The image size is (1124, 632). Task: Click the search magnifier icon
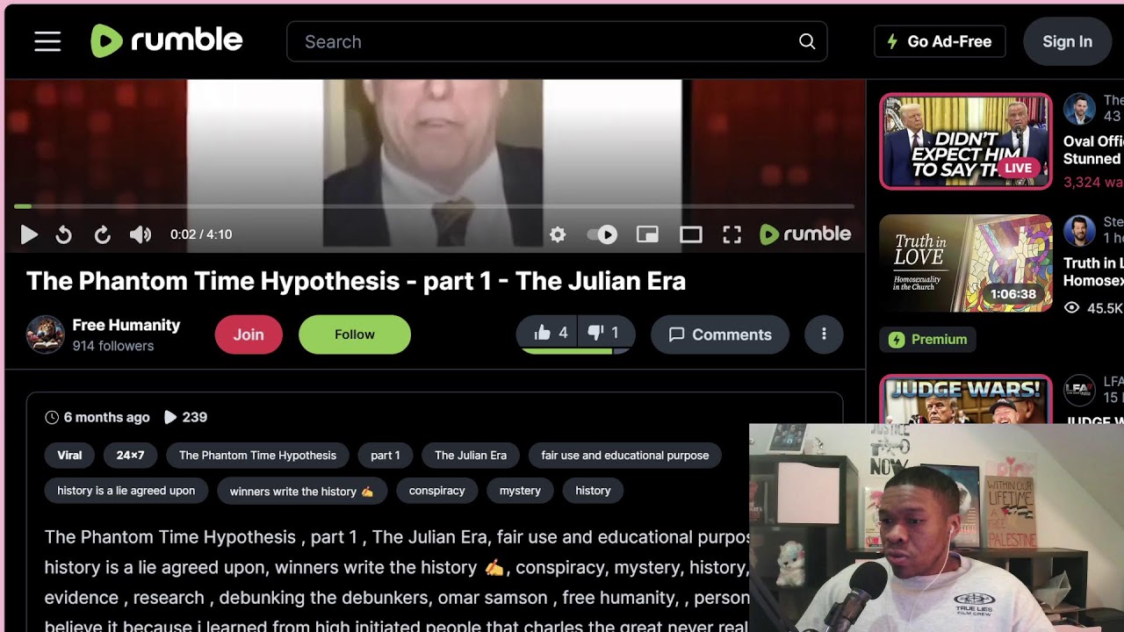(807, 41)
